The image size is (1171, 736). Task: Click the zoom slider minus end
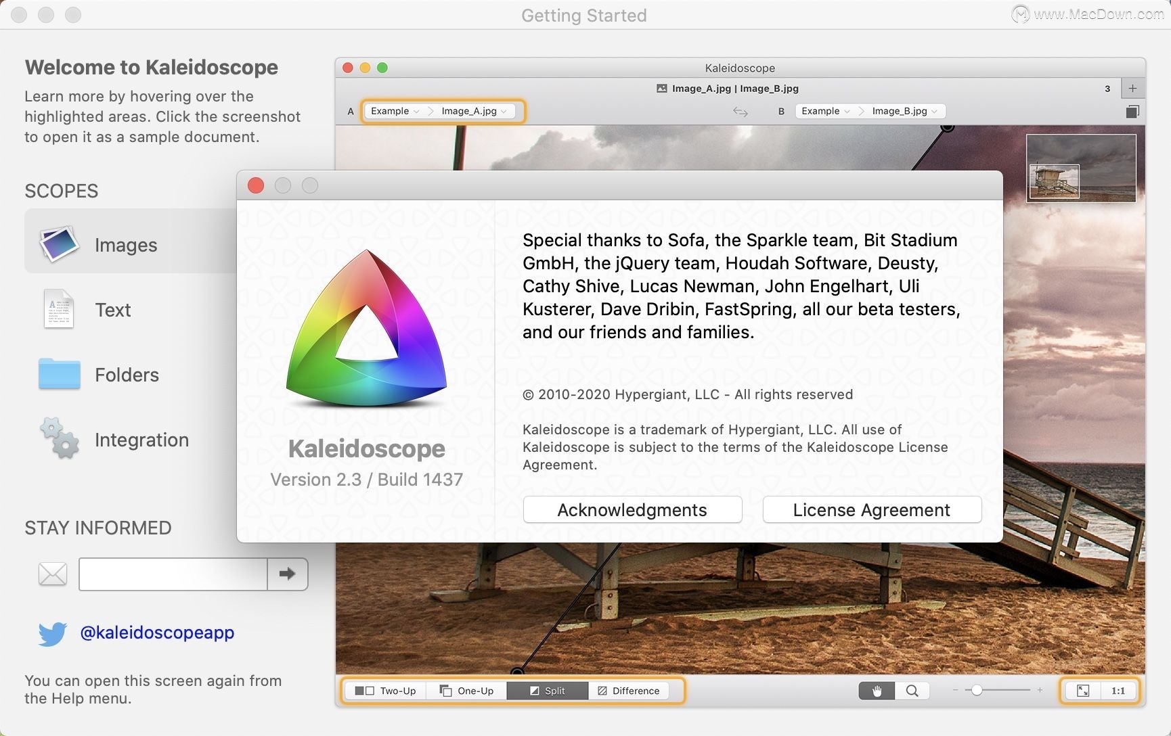pos(956,690)
